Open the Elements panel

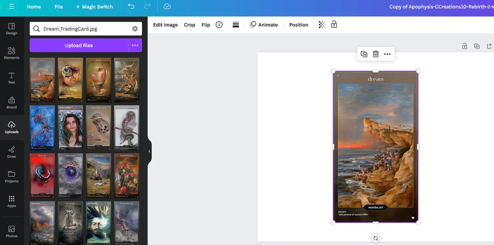pos(12,54)
